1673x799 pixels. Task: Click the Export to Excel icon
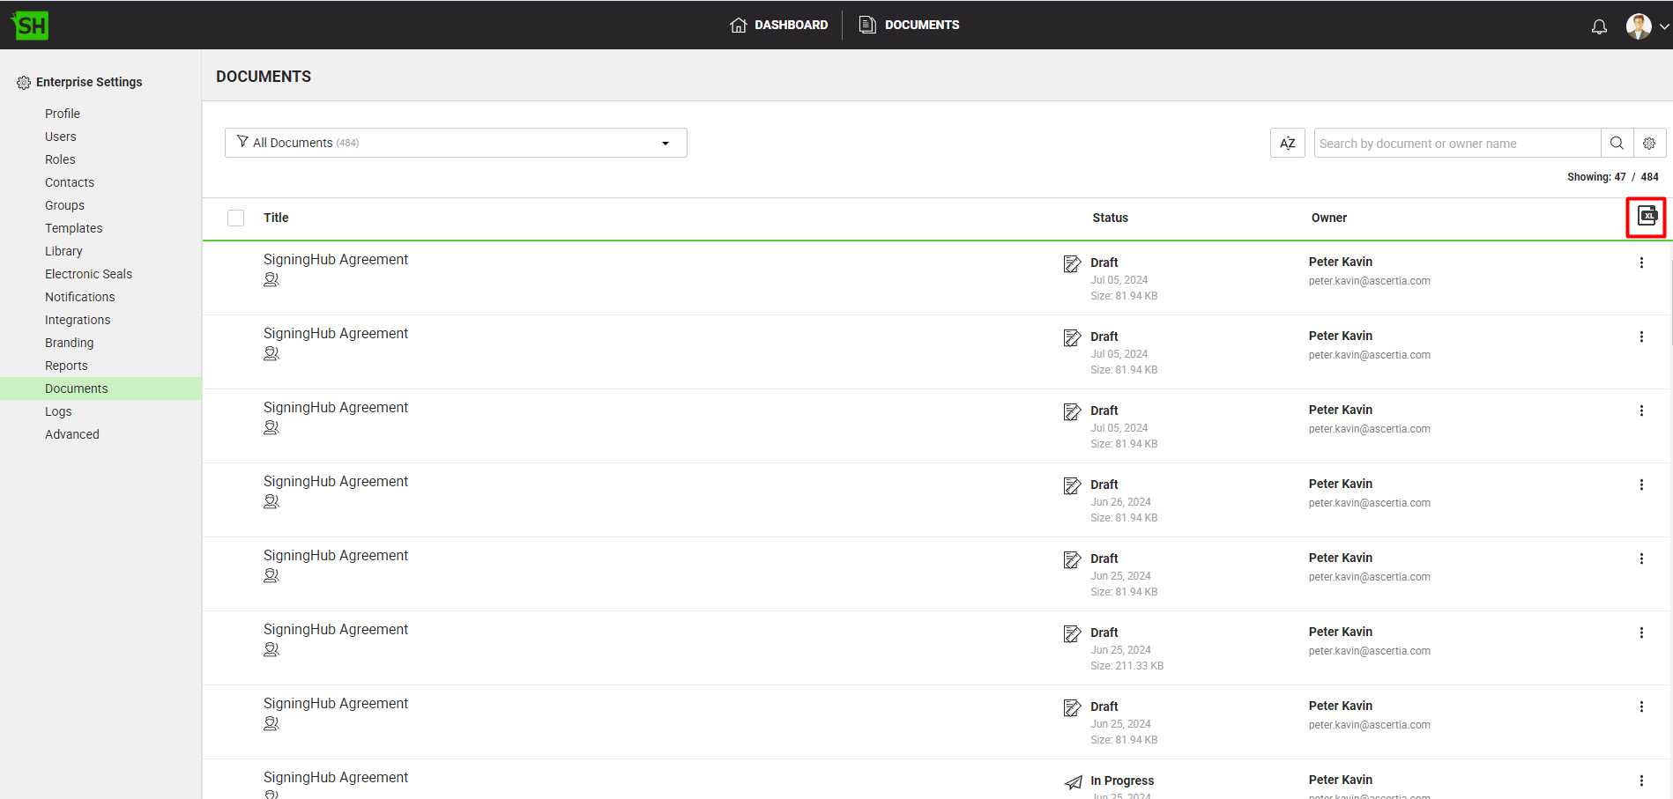pos(1647,217)
